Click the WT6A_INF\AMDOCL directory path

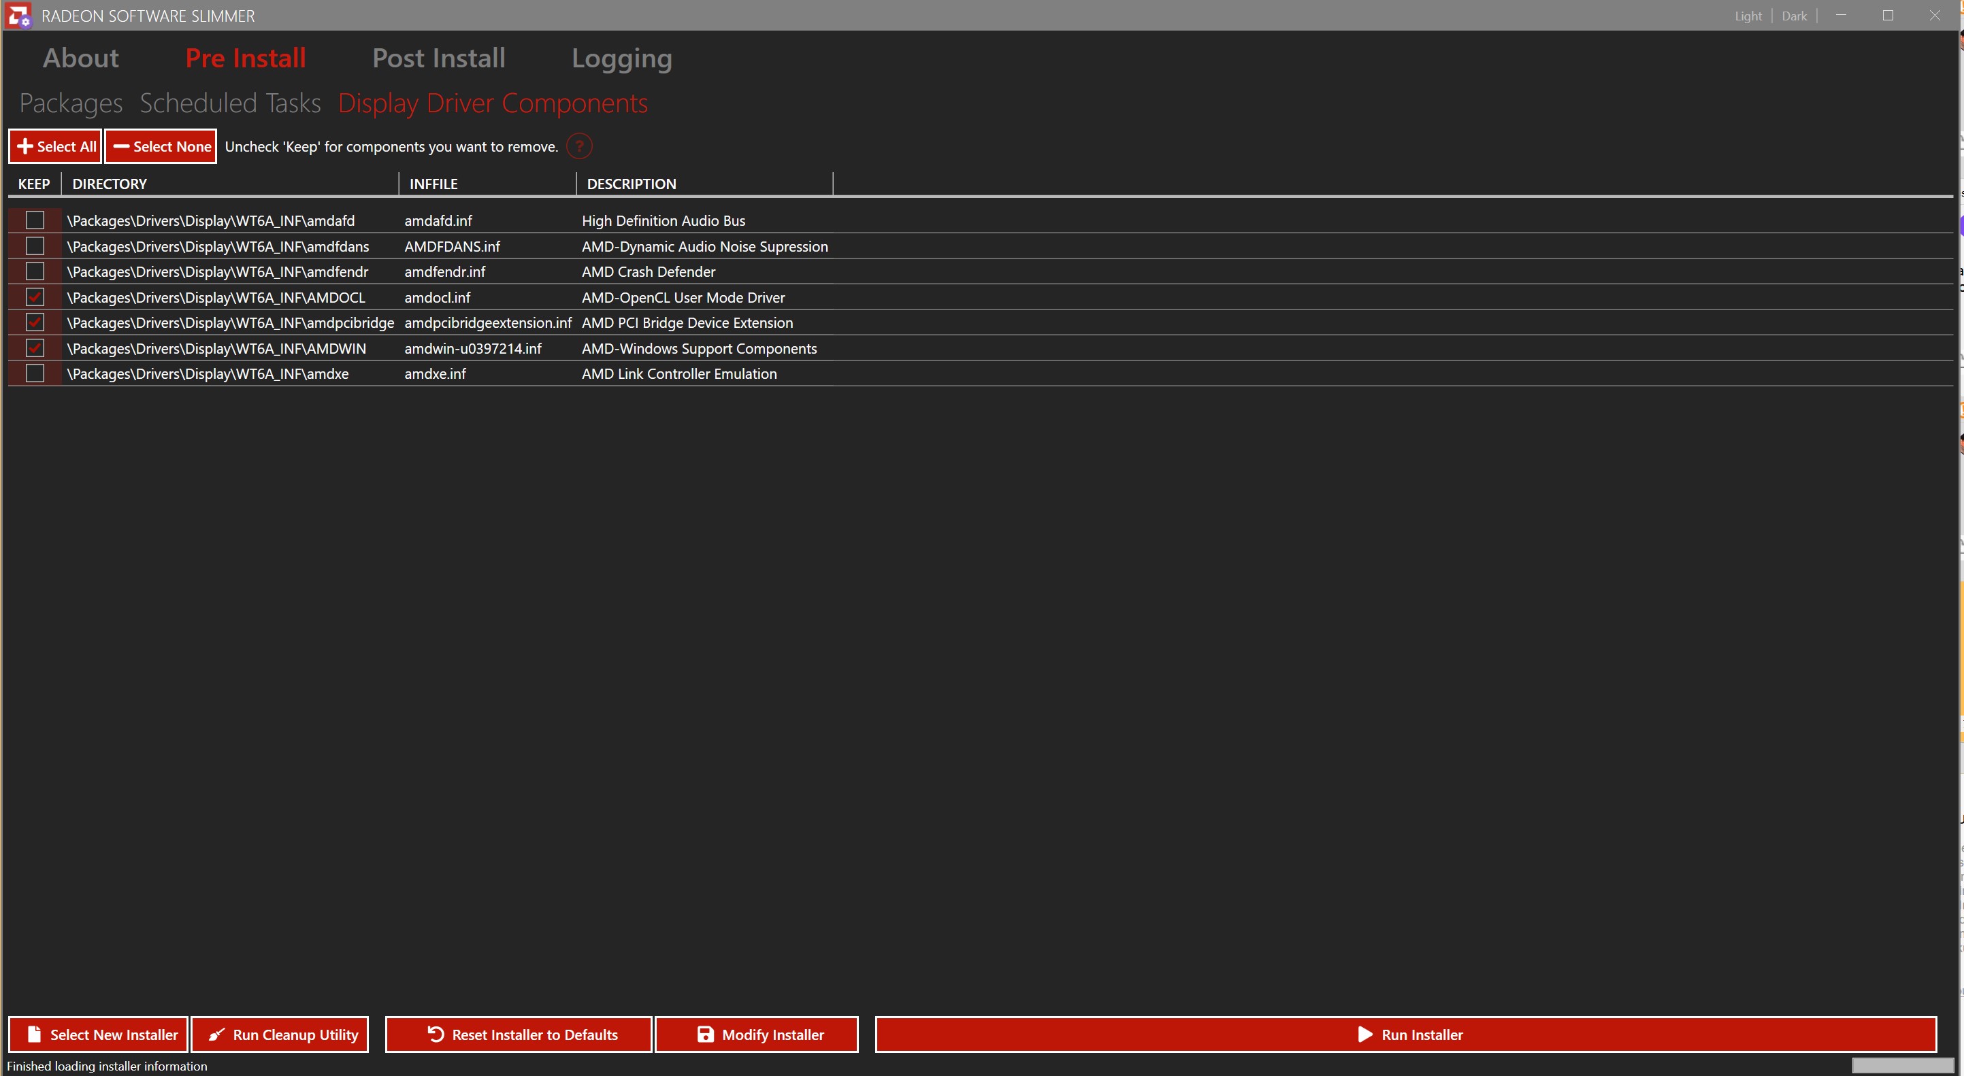point(216,297)
